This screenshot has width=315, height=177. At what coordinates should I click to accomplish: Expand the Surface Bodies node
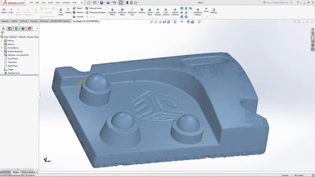point(2,51)
